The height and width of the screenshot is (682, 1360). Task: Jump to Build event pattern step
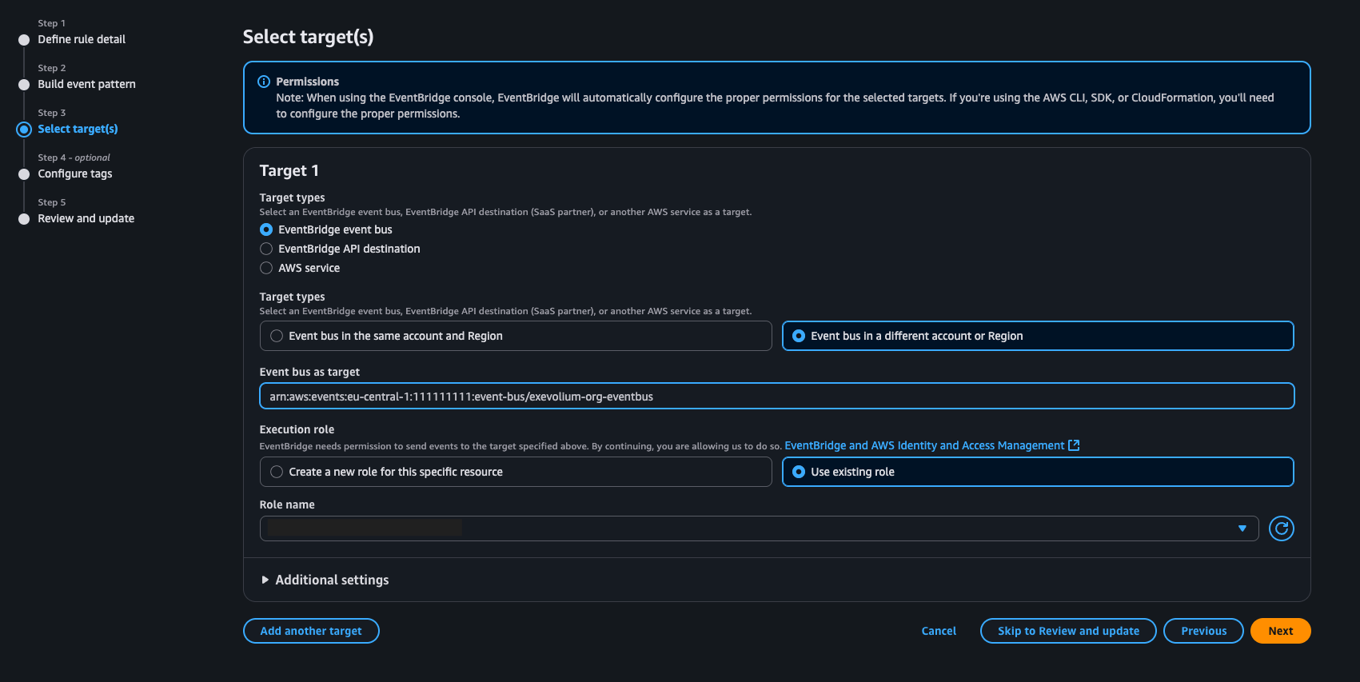coord(86,84)
